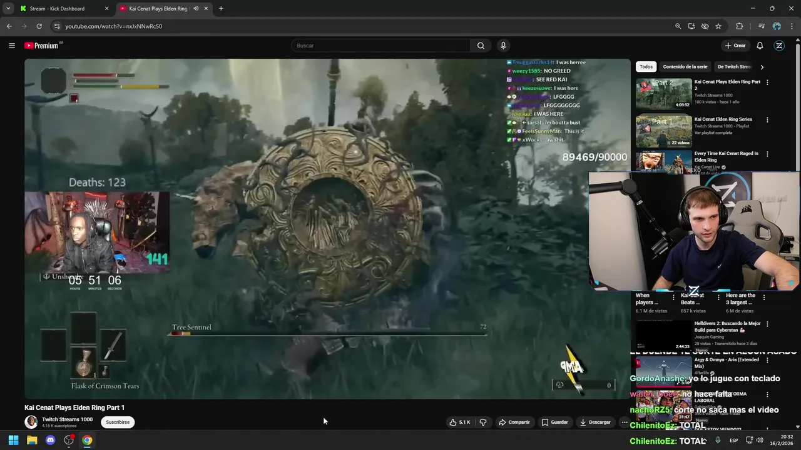Open the zoom indicator in the address bar
Screen dimensions: 801x450
click(x=678, y=26)
